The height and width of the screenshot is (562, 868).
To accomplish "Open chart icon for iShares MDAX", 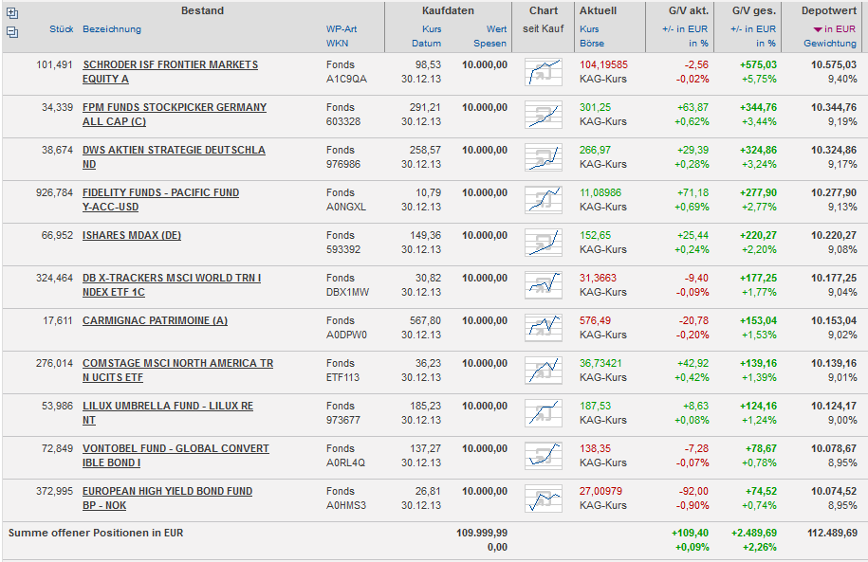I will click(x=544, y=243).
